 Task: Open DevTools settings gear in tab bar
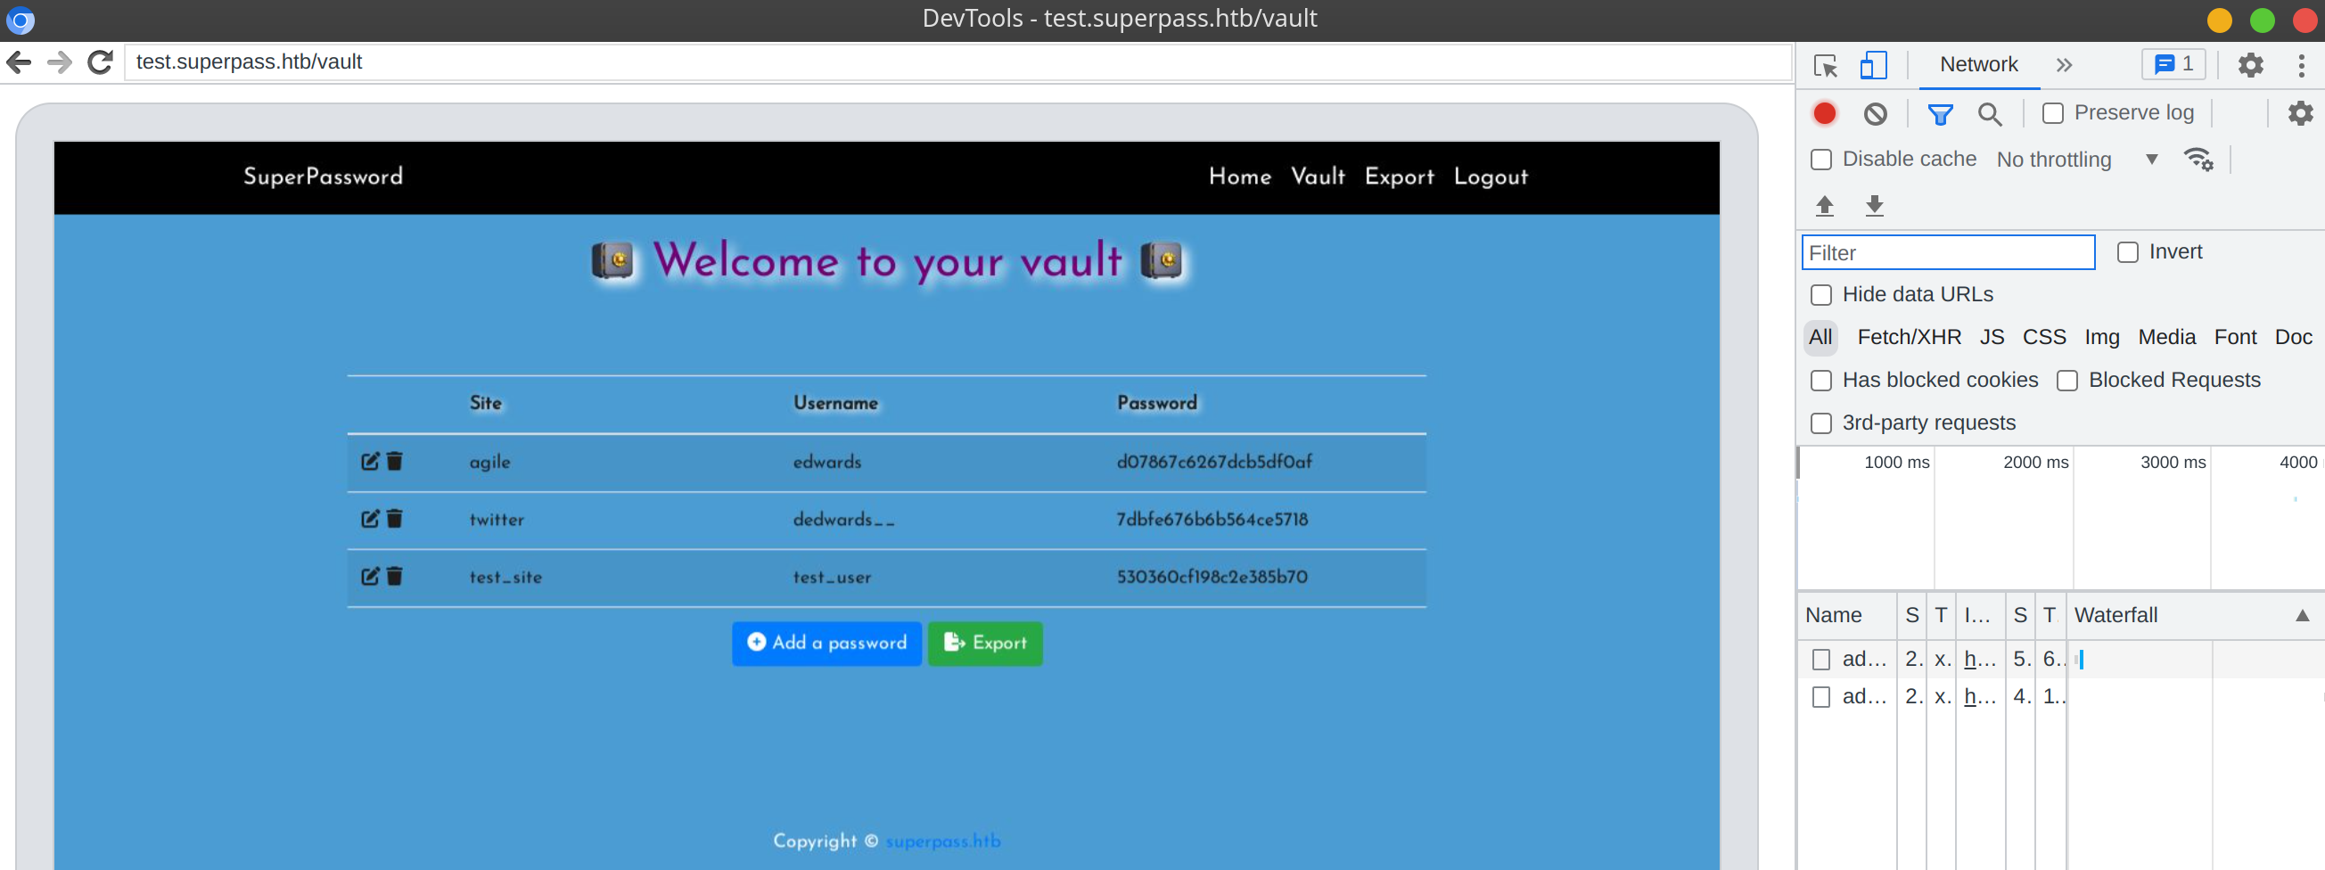[x=2250, y=65]
